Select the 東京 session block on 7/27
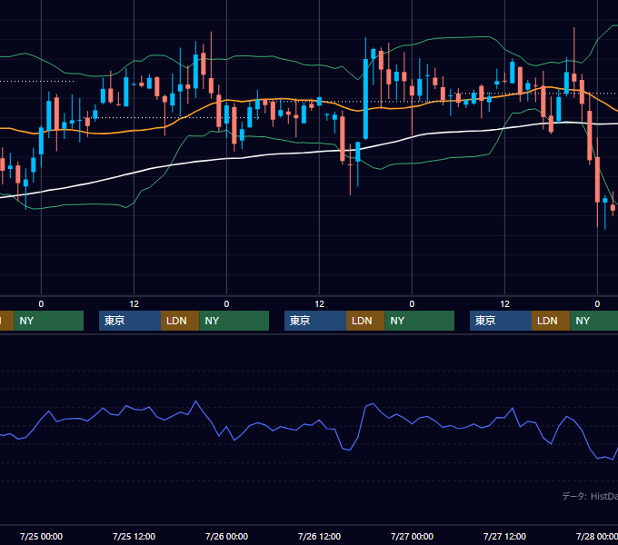The width and height of the screenshot is (618, 545). (501, 321)
